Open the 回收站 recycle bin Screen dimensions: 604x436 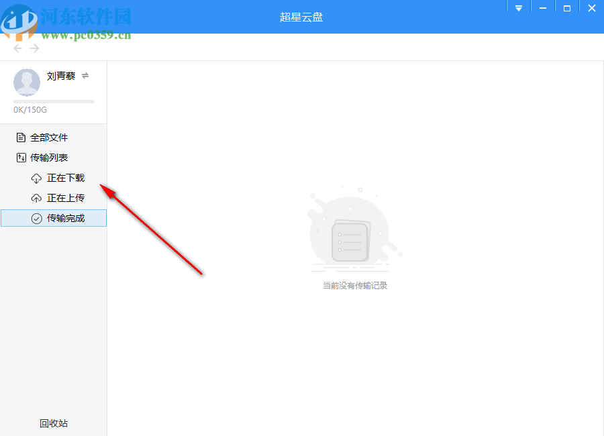[54, 423]
